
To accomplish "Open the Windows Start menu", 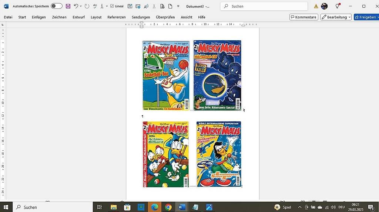I will point(6,207).
